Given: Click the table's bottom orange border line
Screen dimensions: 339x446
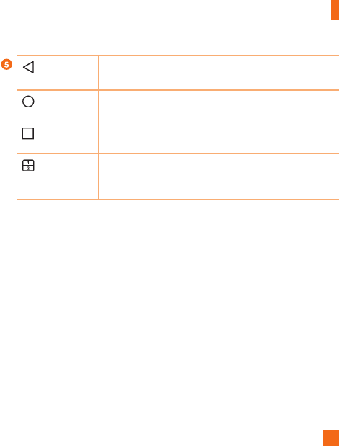Looking at the screenshot, I should [x=178, y=199].
